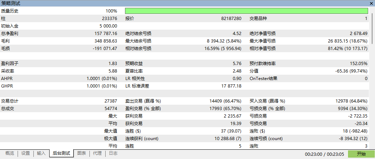Select the 初始入金 value 5 000.00
375x159 pixels.
click(108, 26)
